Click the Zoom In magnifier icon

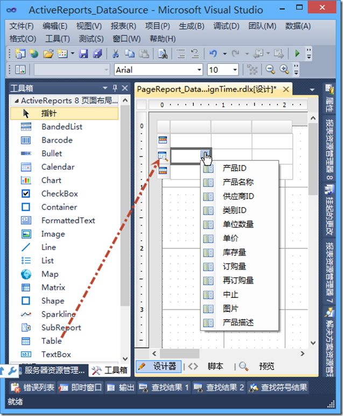(x=284, y=70)
